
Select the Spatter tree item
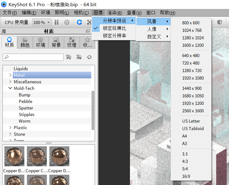click(26, 108)
